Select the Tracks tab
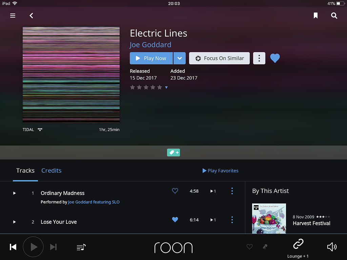347x260 pixels. click(25, 170)
